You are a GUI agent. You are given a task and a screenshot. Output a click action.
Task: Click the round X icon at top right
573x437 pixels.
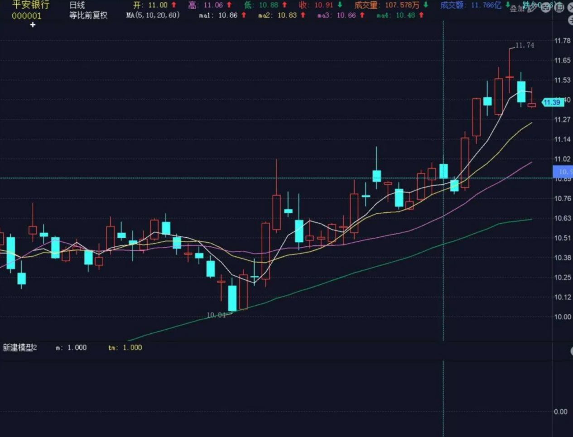[x=570, y=8]
